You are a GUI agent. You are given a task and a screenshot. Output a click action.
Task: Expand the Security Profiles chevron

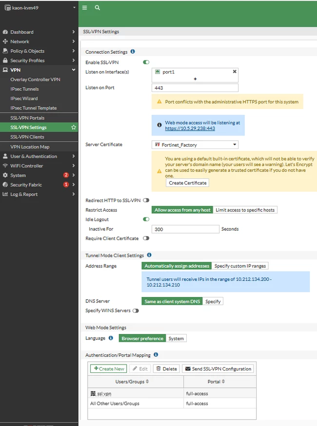pos(74,60)
